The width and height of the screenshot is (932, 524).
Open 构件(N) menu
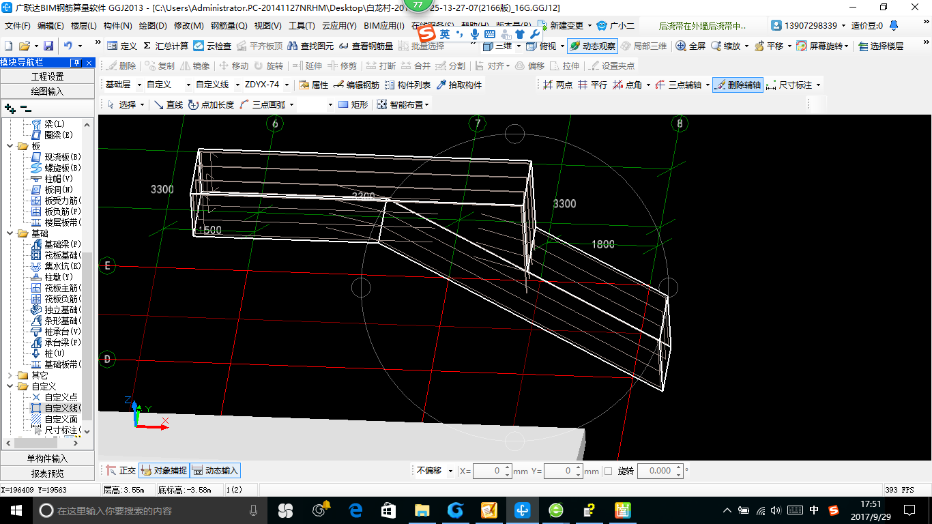coord(117,26)
